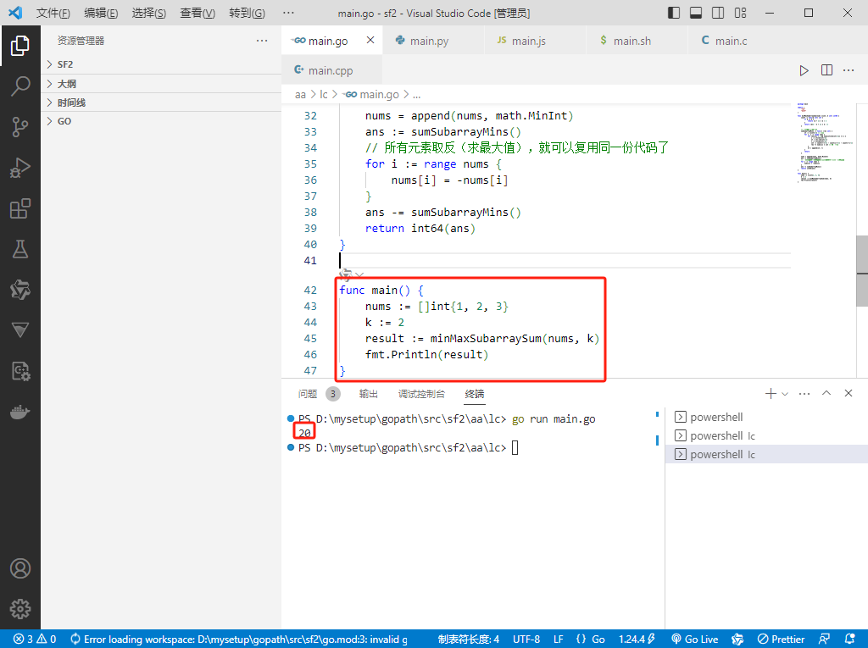Toggle the bottom Panel layout
The width and height of the screenshot is (868, 648).
pyautogui.click(x=696, y=13)
